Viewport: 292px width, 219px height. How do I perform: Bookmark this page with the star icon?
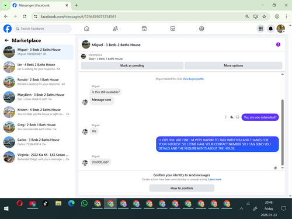pyautogui.click(x=264, y=16)
